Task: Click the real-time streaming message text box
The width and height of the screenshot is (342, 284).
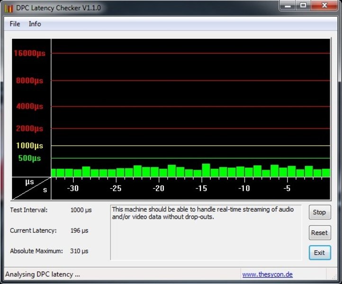Action: coord(206,232)
